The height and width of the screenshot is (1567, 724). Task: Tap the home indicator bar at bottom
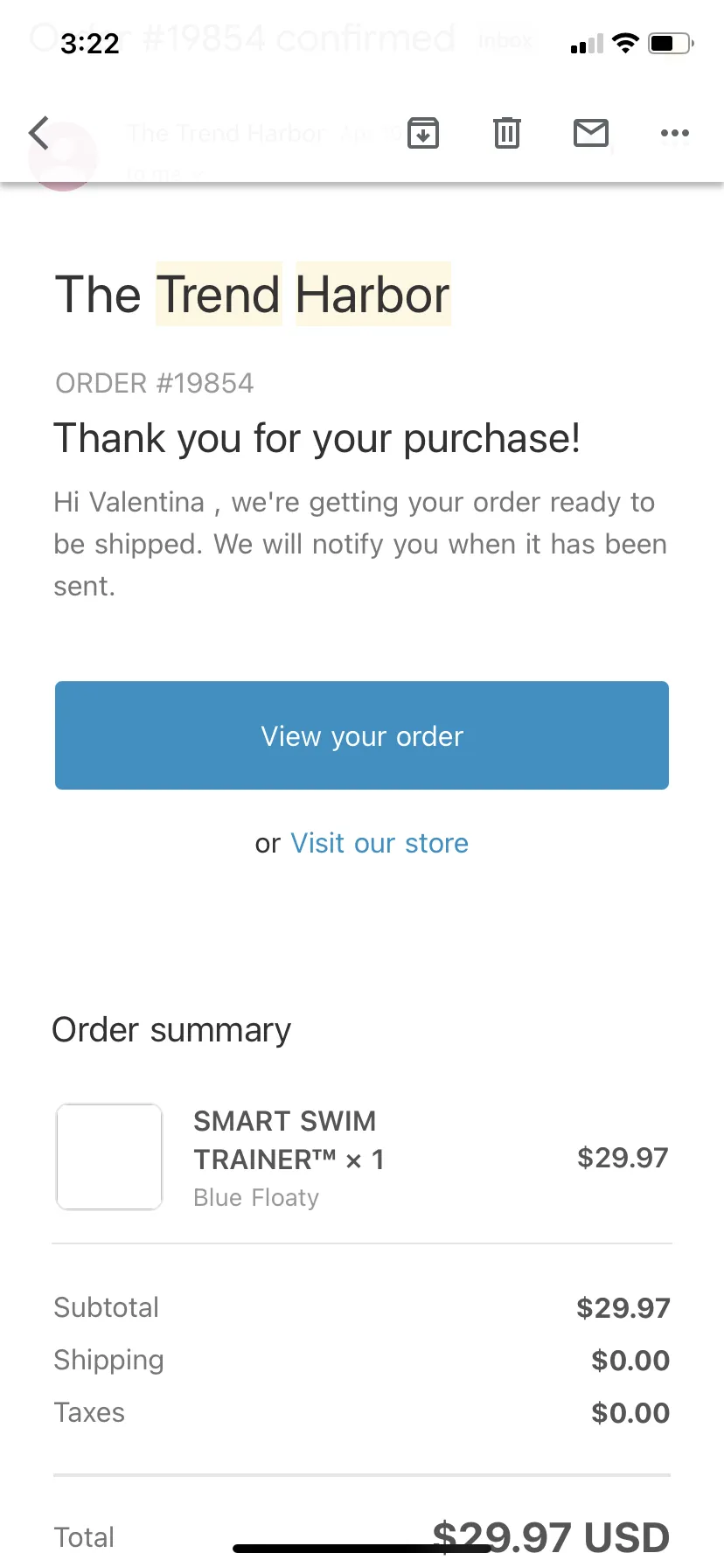(x=362, y=1549)
